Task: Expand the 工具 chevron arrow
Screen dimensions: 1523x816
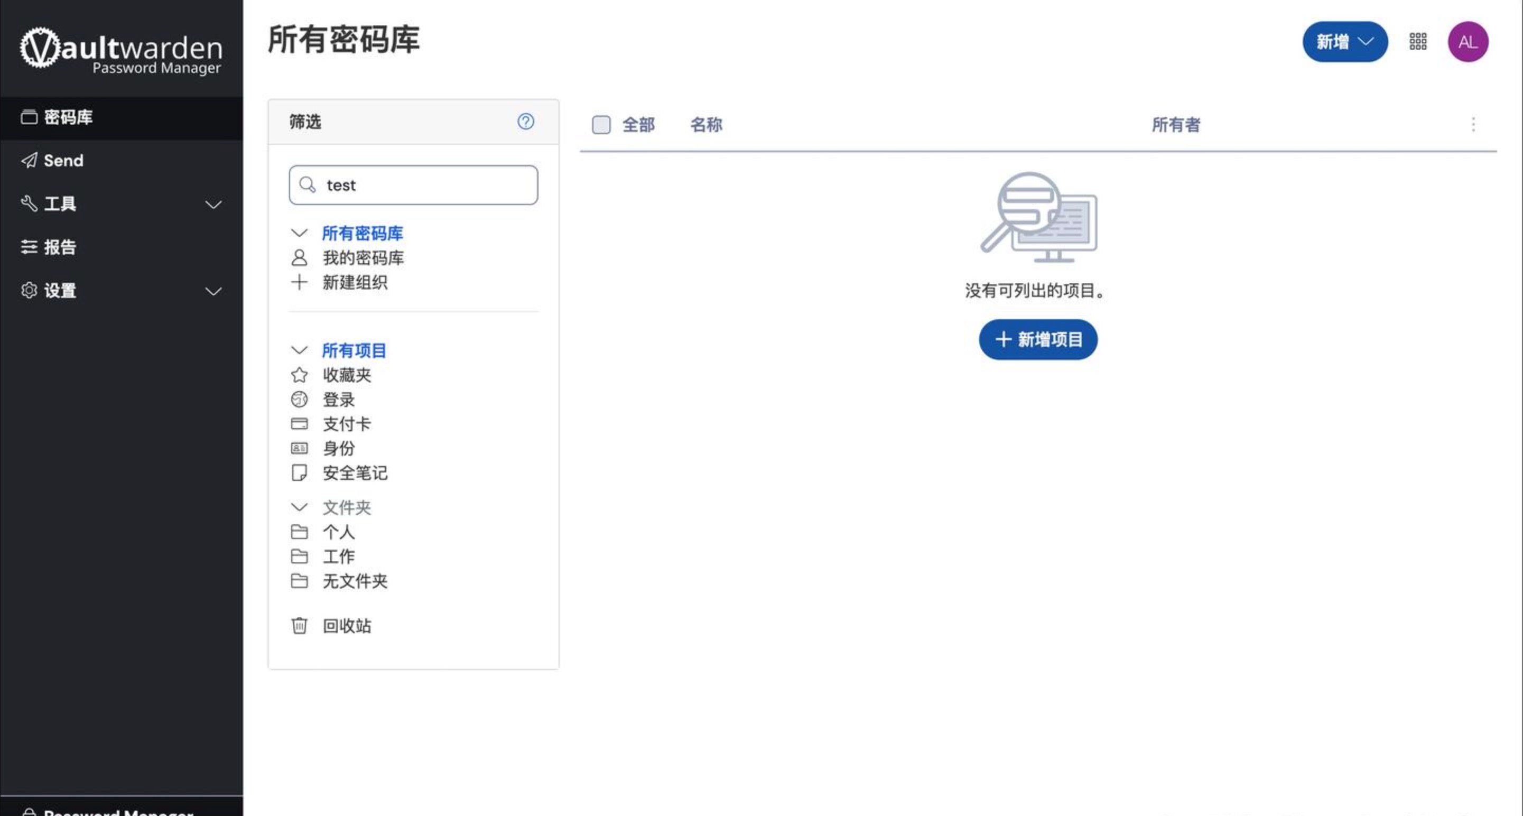Action: [x=213, y=205]
